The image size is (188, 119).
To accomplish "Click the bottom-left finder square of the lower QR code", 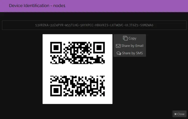I will point(56,91).
